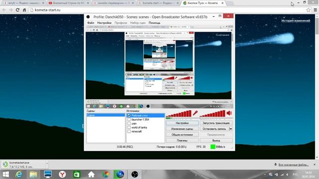Open the 'Все скачанные файлы' link

click(294, 165)
